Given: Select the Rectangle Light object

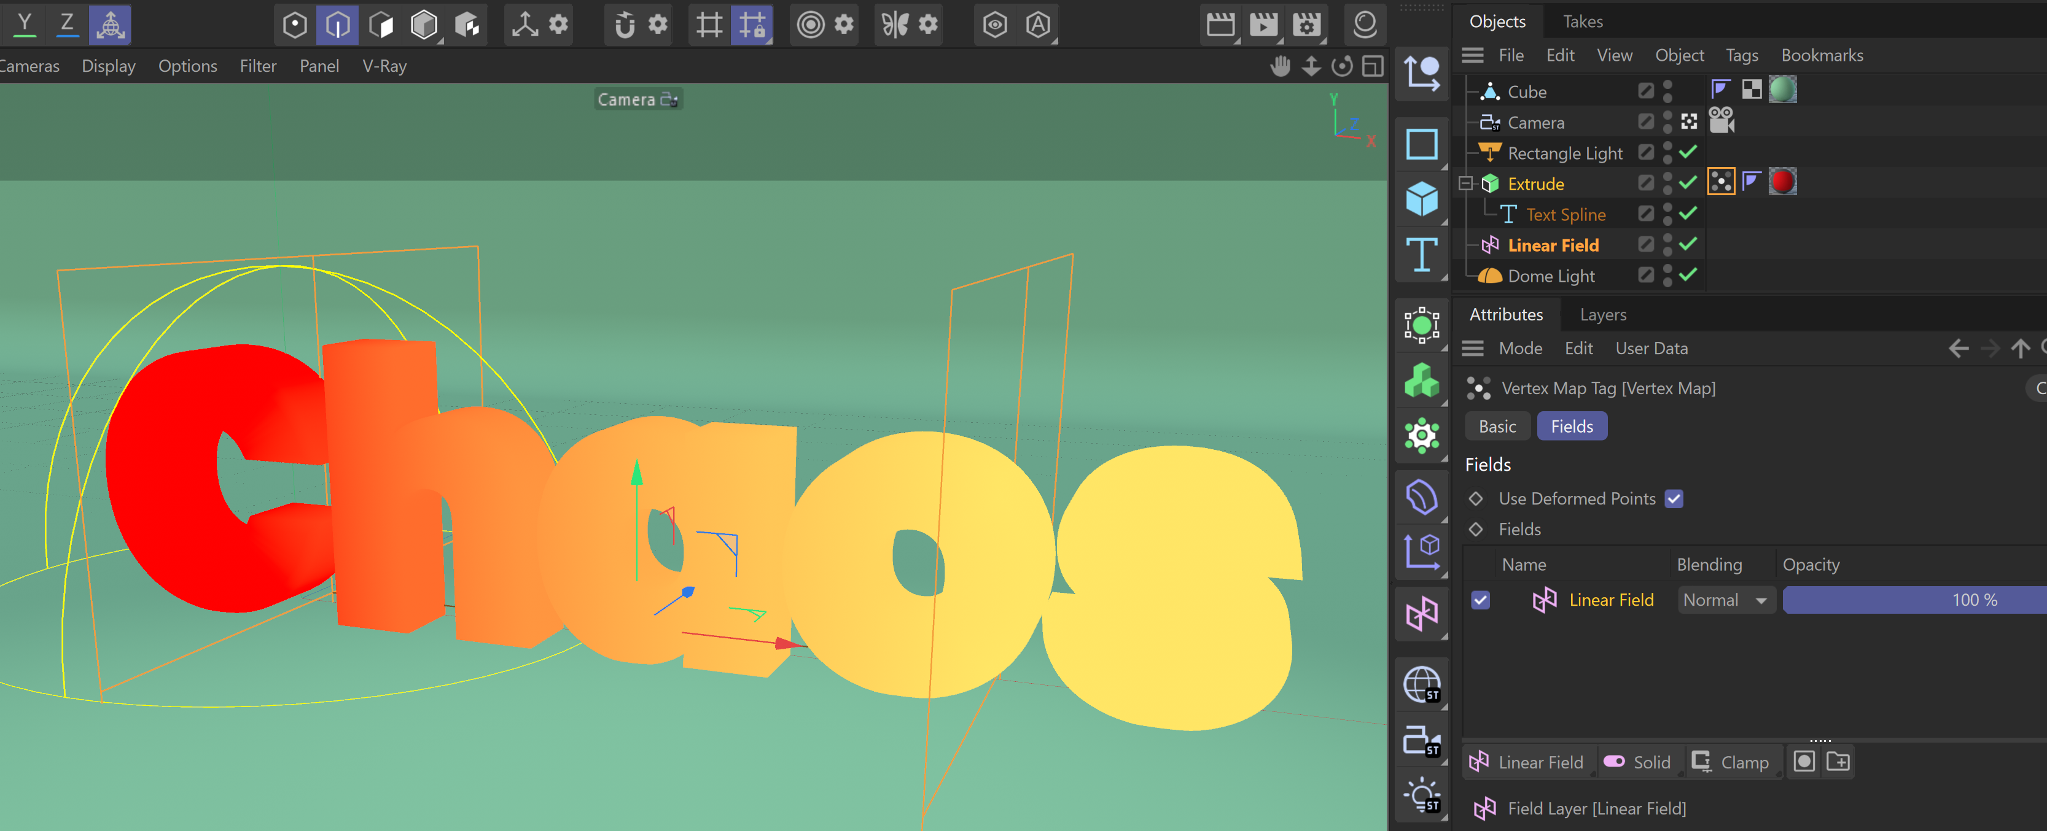Looking at the screenshot, I should tap(1565, 153).
